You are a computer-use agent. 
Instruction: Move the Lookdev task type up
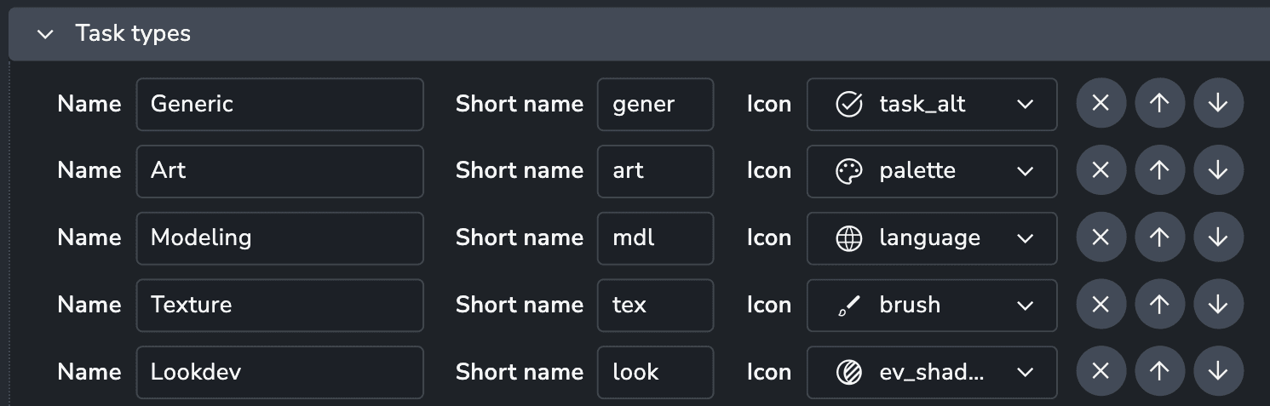coord(1159,372)
